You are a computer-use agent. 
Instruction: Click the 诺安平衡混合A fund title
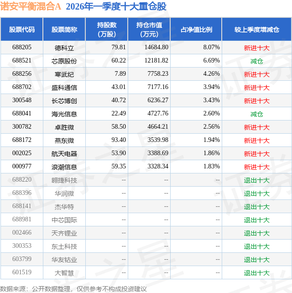[31, 7]
